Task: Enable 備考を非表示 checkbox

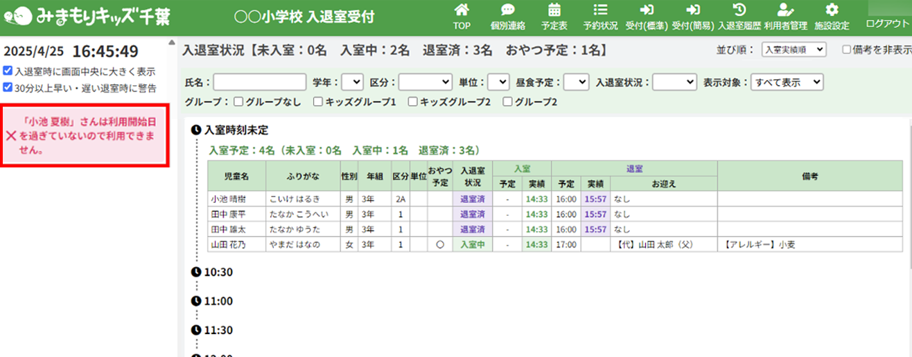Action: click(x=846, y=50)
